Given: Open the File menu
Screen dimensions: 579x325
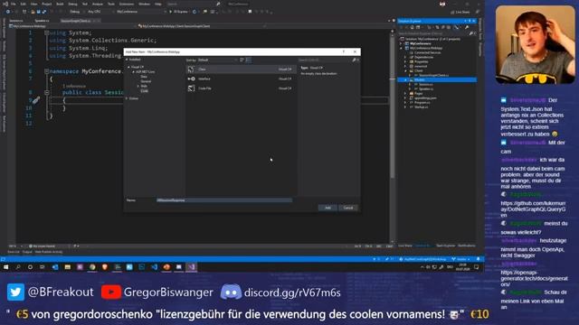Looking at the screenshot, I should [14, 4].
